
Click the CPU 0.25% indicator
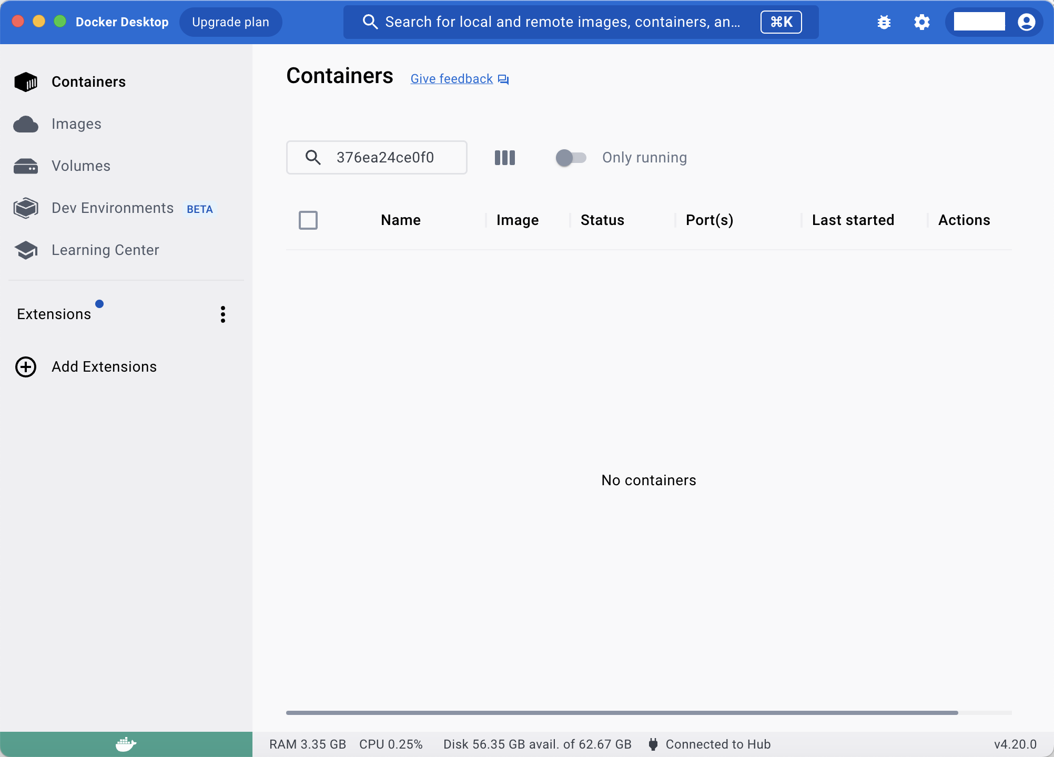pos(391,744)
